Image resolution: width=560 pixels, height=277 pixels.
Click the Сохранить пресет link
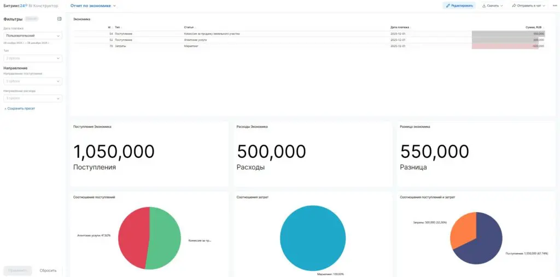(x=20, y=109)
